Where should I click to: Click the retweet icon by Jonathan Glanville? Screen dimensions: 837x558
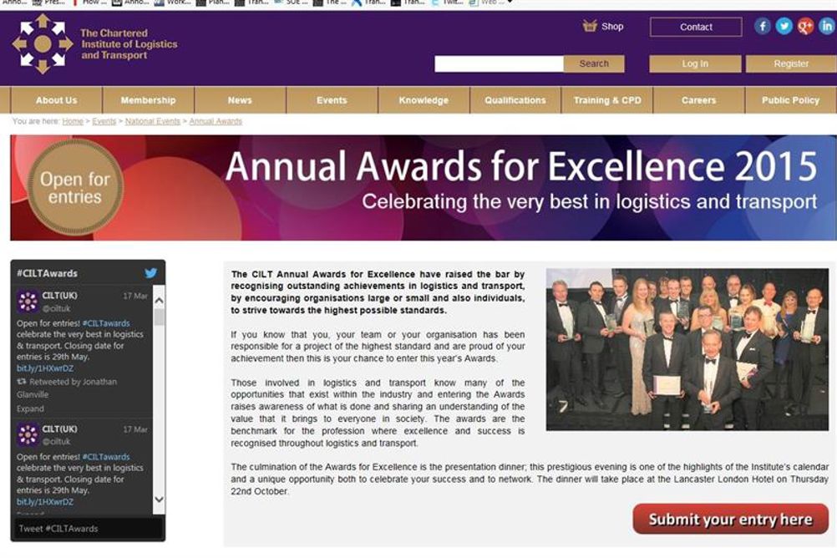coord(22,382)
